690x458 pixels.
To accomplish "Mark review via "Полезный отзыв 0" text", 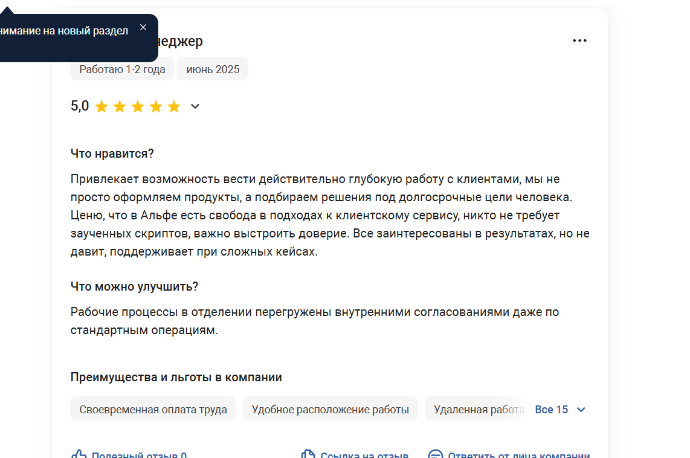I will 139,455.
